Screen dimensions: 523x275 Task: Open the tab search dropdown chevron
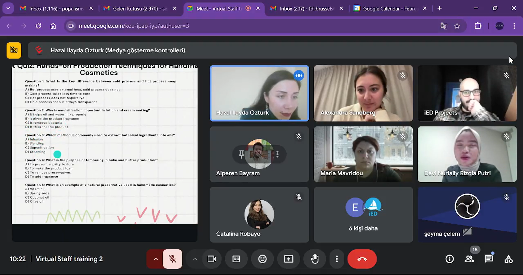(x=8, y=8)
